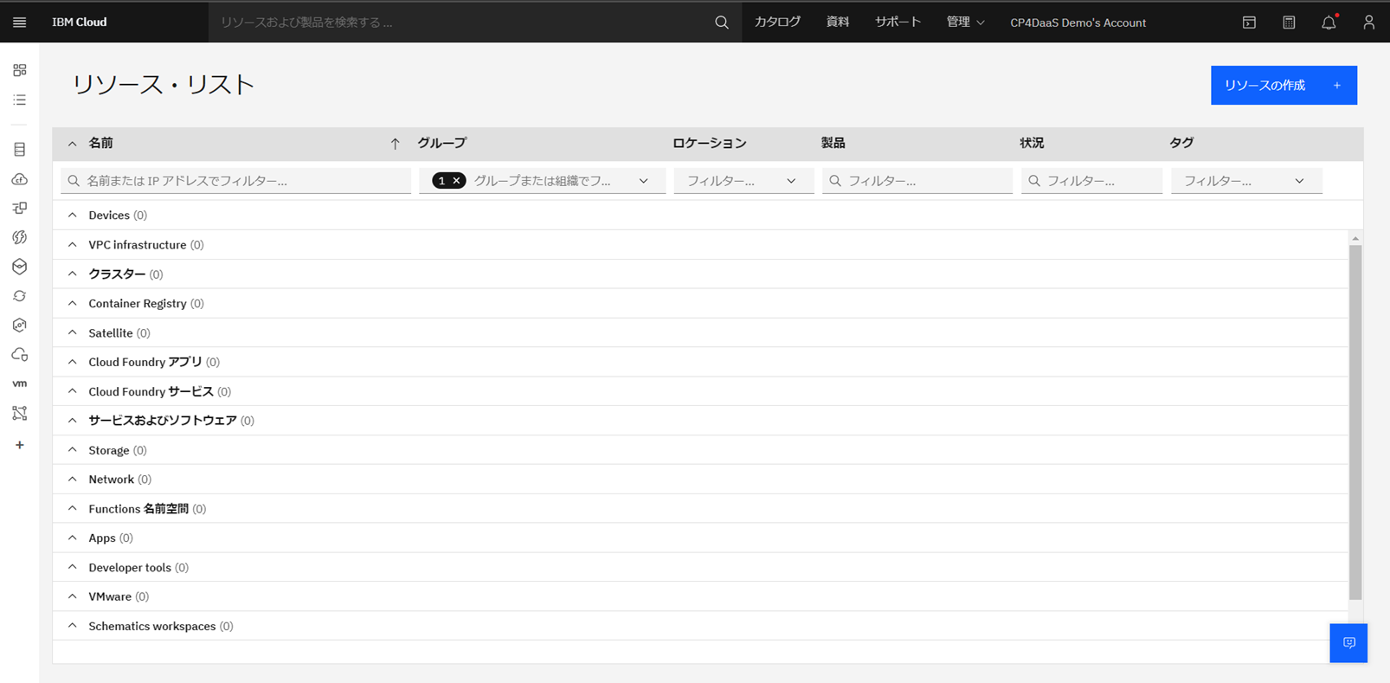Go to the IBM Cloud home link
Image resolution: width=1390 pixels, height=683 pixels.
coord(80,23)
